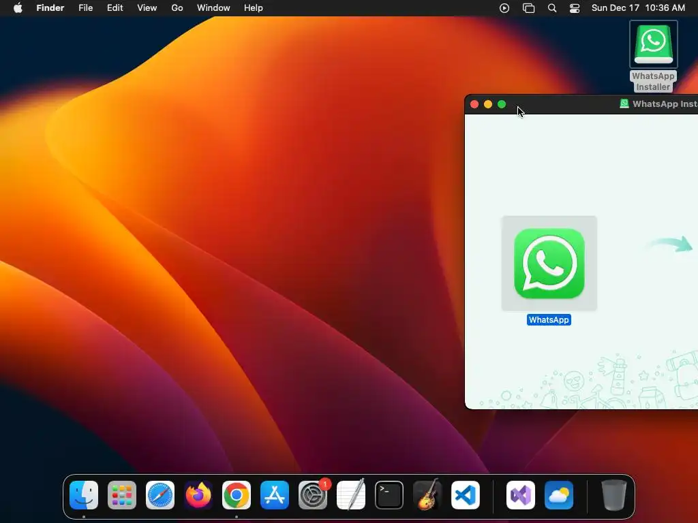Screen dimensions: 698x523
Task: Click the WhatsApp proxy icon in window title bar
Action: click(x=624, y=104)
